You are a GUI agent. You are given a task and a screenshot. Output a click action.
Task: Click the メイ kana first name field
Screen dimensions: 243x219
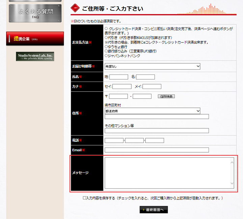tap(152, 87)
